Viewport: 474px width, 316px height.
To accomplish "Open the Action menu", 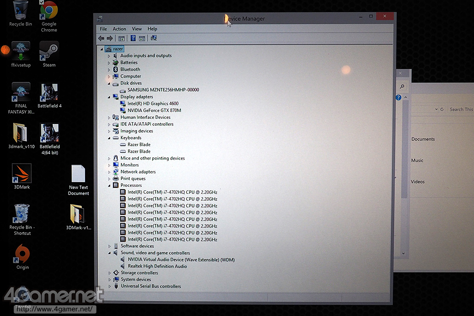I will 119,29.
